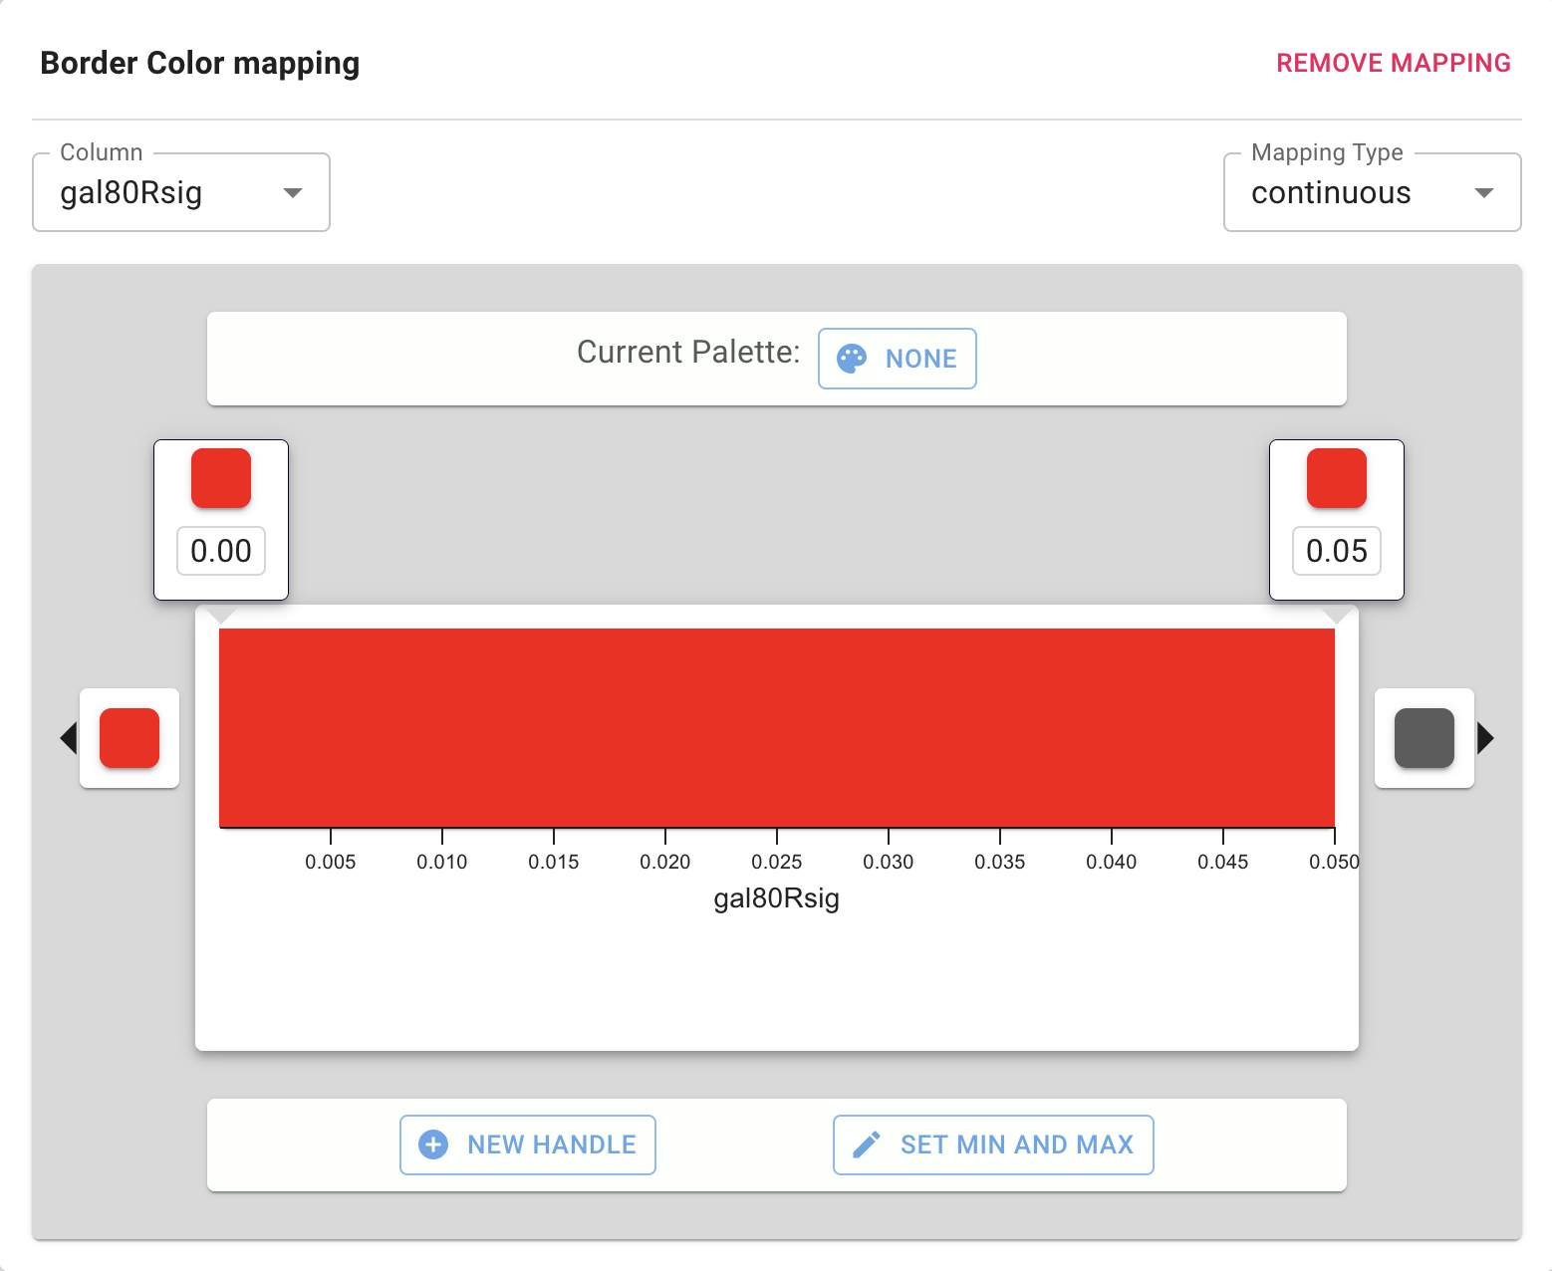
Task: Click the 0.05 value input field
Action: 1336,551
